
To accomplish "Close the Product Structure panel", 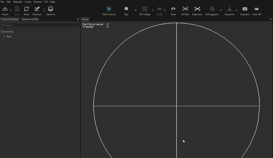I will (78, 19).
